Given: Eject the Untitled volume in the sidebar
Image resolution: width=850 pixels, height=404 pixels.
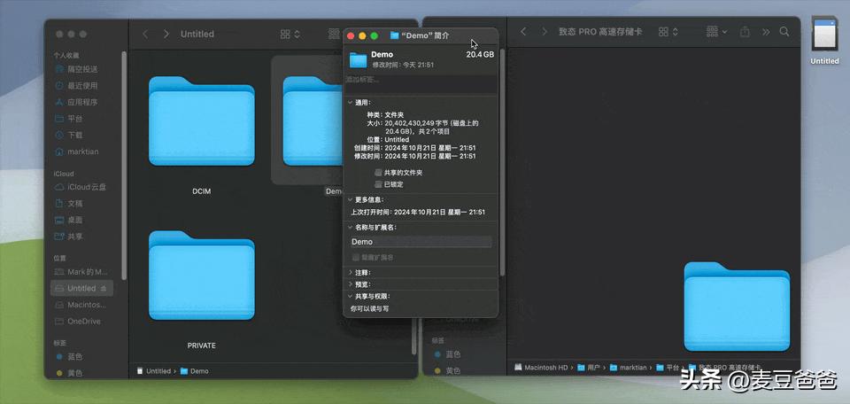Looking at the screenshot, I should [x=104, y=289].
